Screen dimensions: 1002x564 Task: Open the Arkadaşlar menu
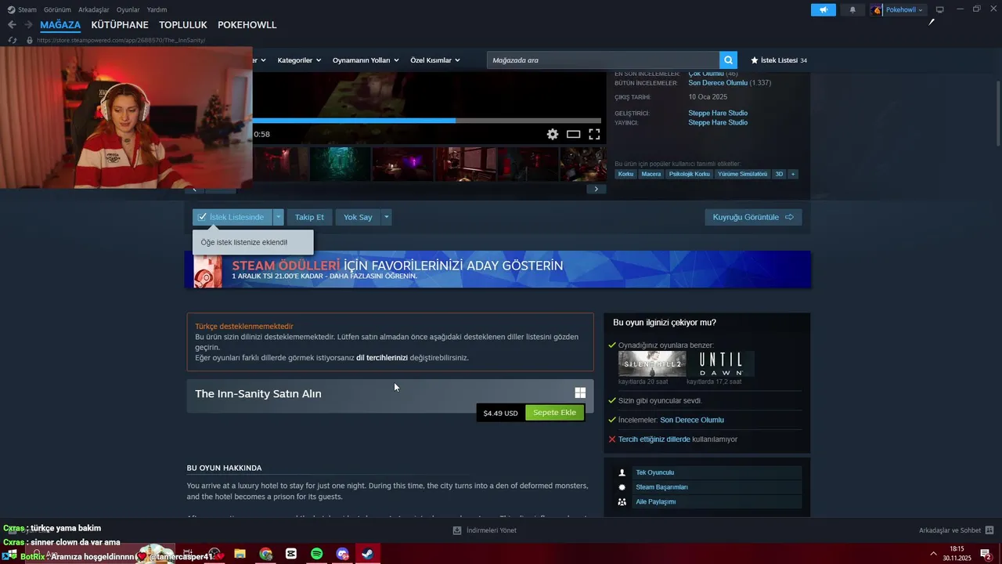point(94,9)
